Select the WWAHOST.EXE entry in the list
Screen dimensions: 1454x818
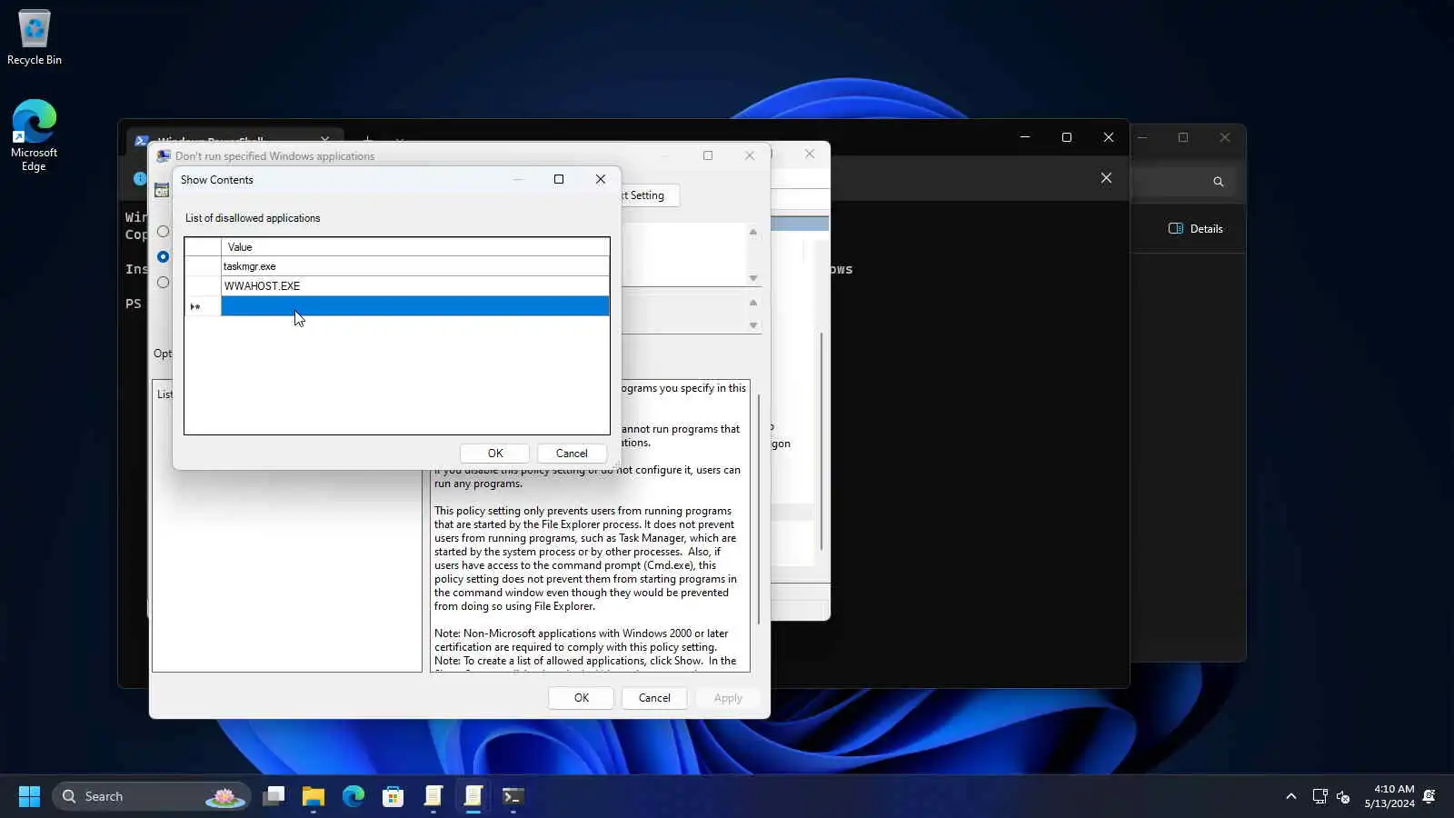coord(415,286)
